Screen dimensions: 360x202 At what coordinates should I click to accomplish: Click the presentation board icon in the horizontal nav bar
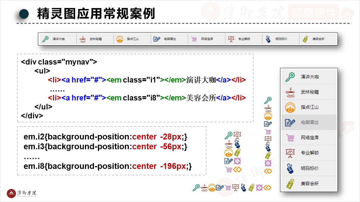(x=231, y=39)
